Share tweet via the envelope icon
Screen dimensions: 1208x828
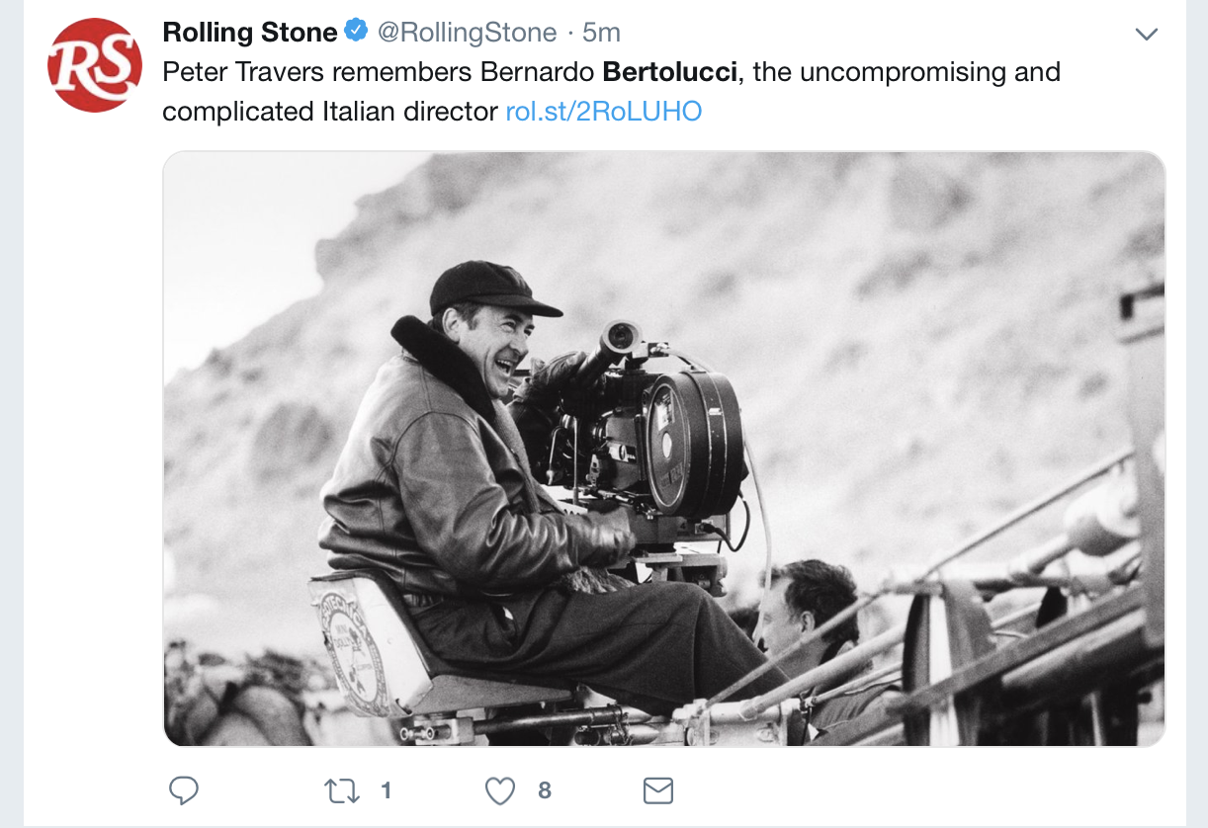658,790
